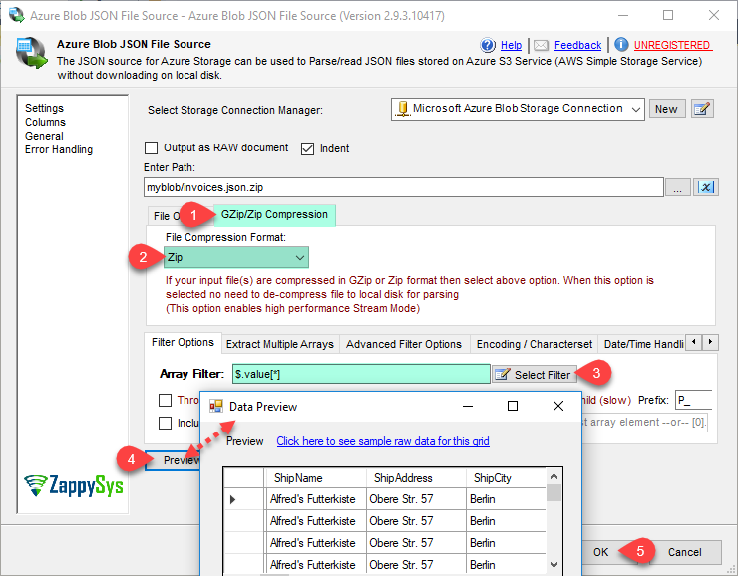This screenshot has width=738, height=576.
Task: Open the Help link
Action: tap(511, 45)
